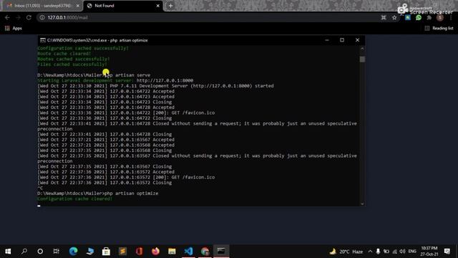Open the Reading list panel
The image size is (458, 258).
(439, 29)
